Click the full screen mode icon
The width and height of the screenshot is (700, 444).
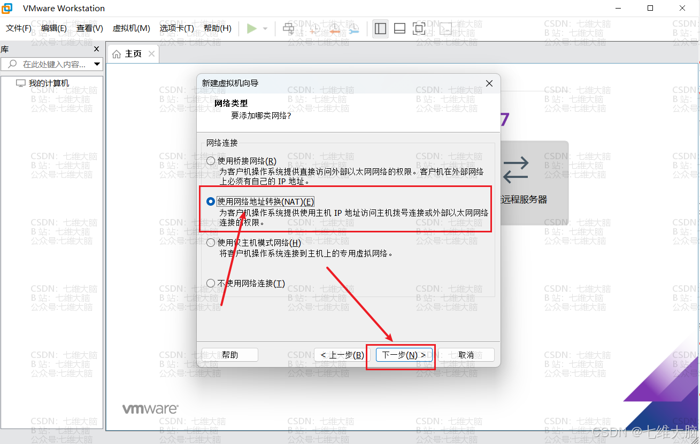pyautogui.click(x=419, y=28)
